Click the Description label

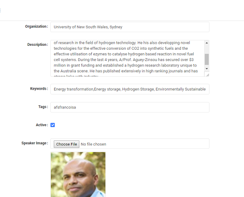[37, 44]
